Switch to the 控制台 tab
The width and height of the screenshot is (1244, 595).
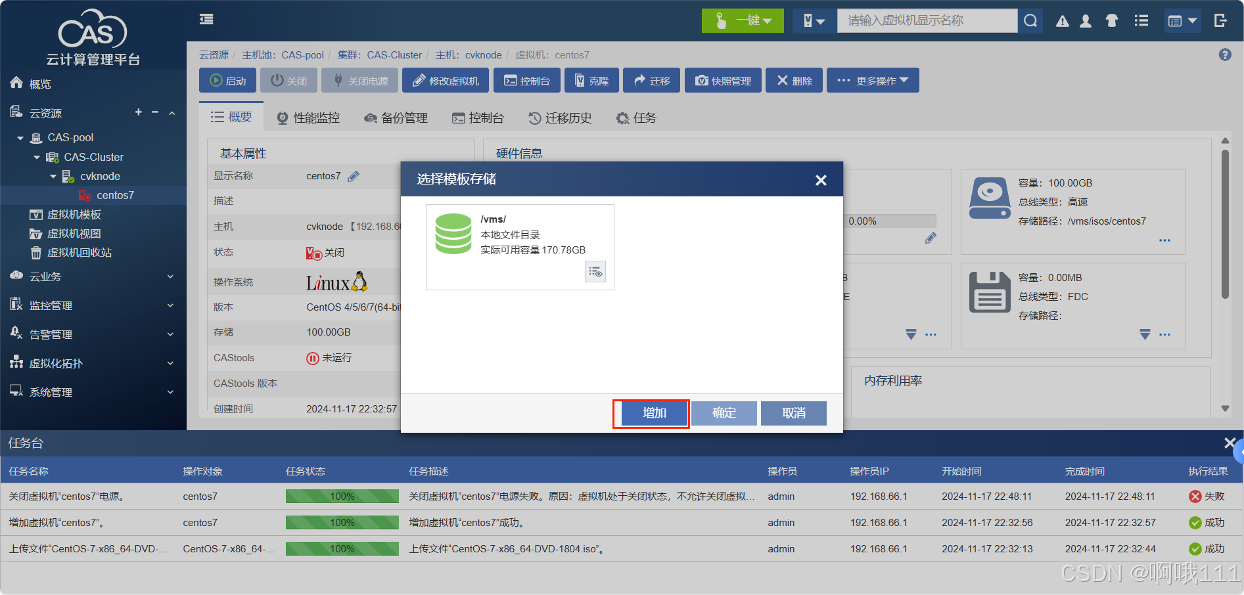(478, 118)
